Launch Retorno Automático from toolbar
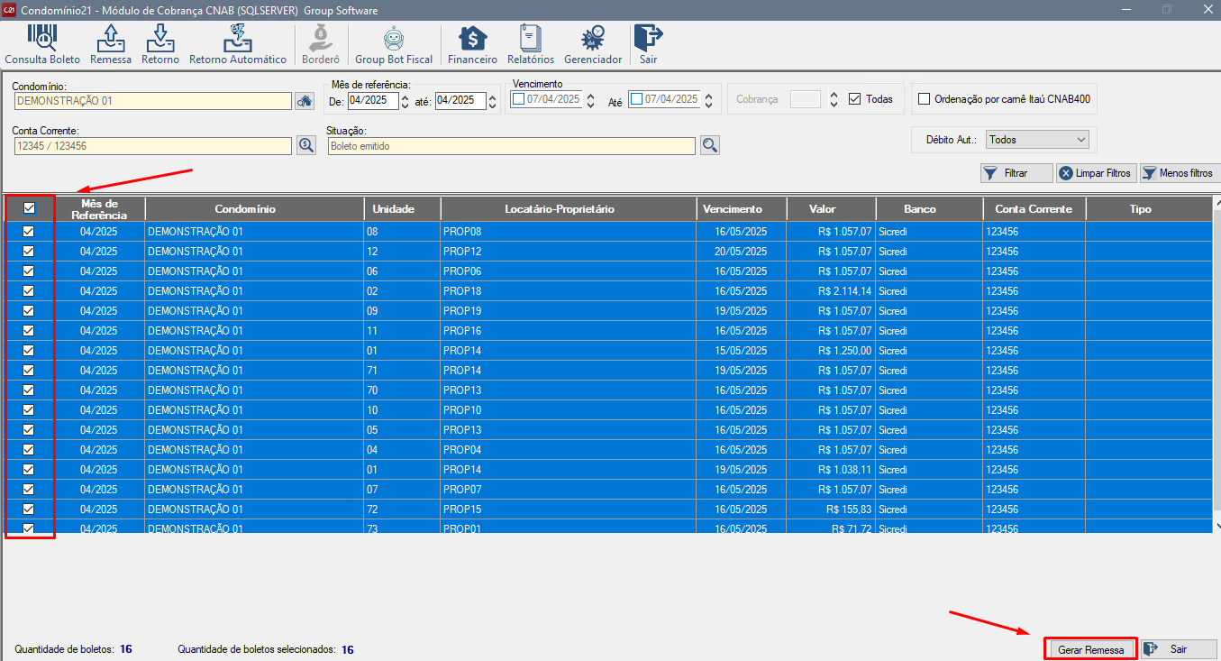 (238, 44)
